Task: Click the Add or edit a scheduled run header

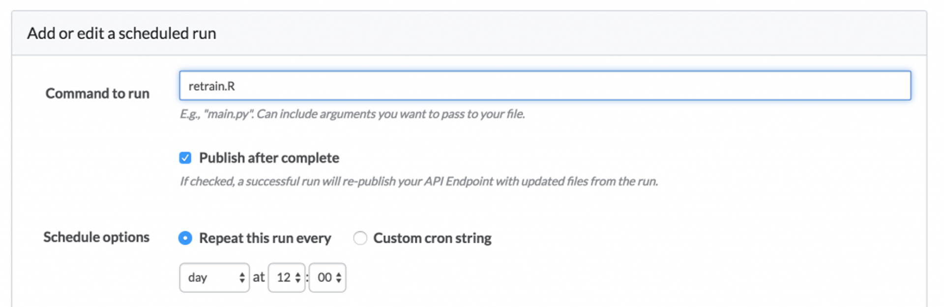Action: 121,33
